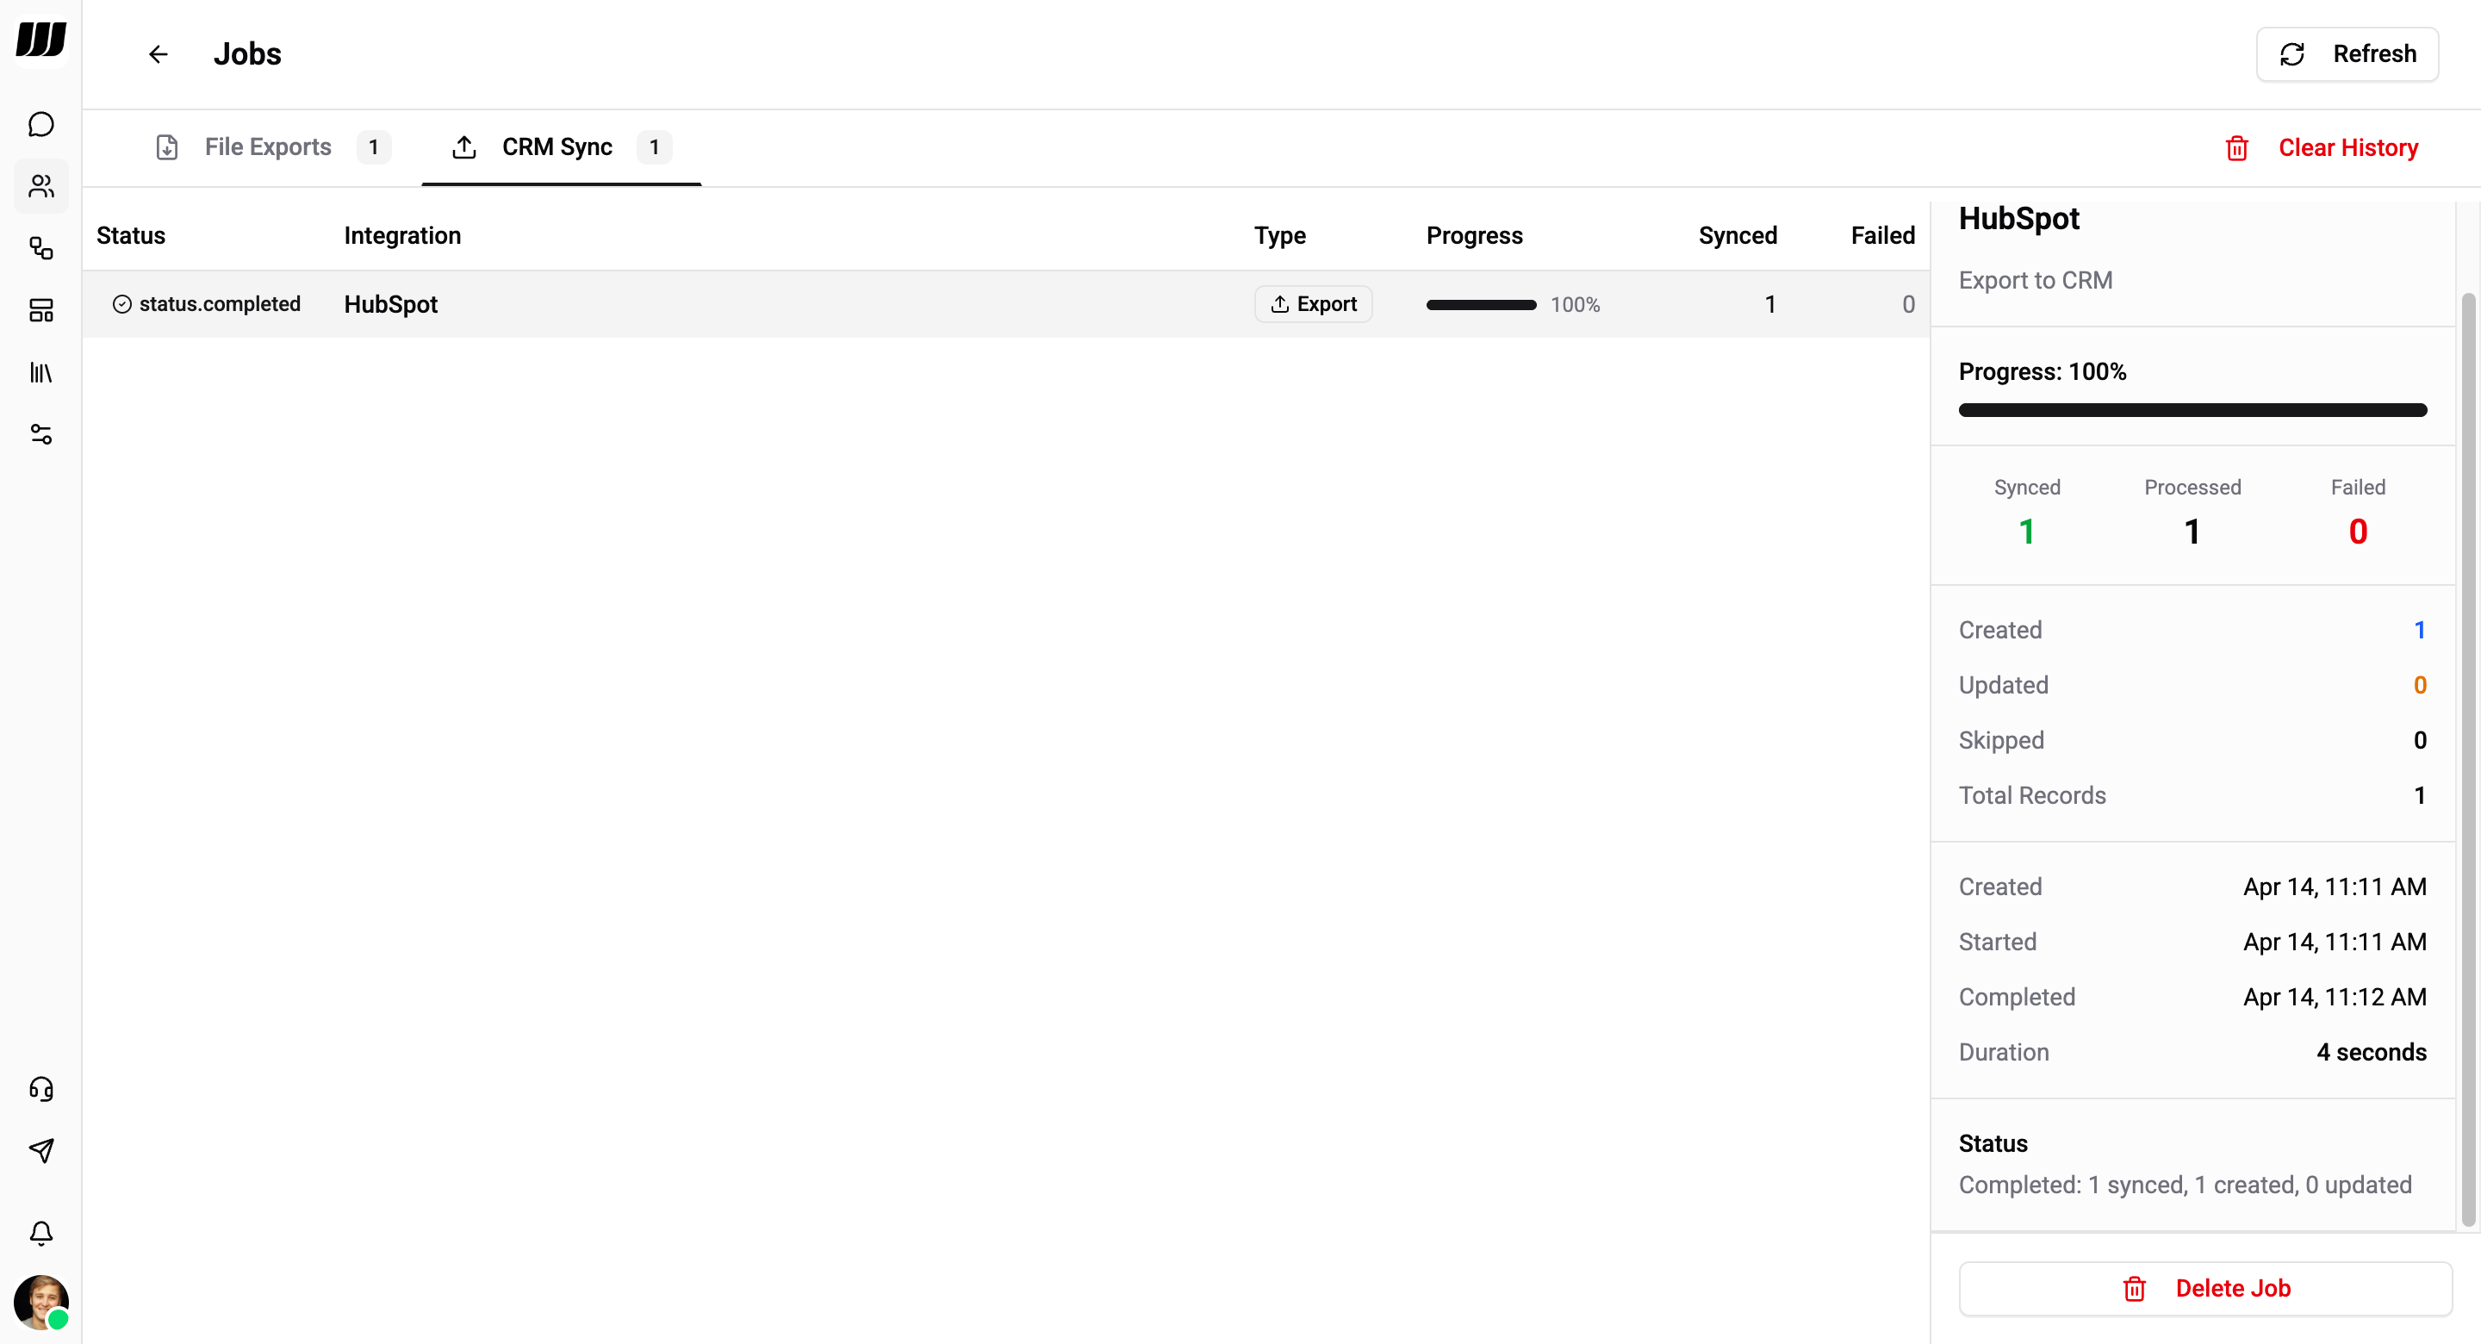This screenshot has width=2481, height=1344.
Task: Select the contacts/people sidebar icon
Action: coord(40,186)
